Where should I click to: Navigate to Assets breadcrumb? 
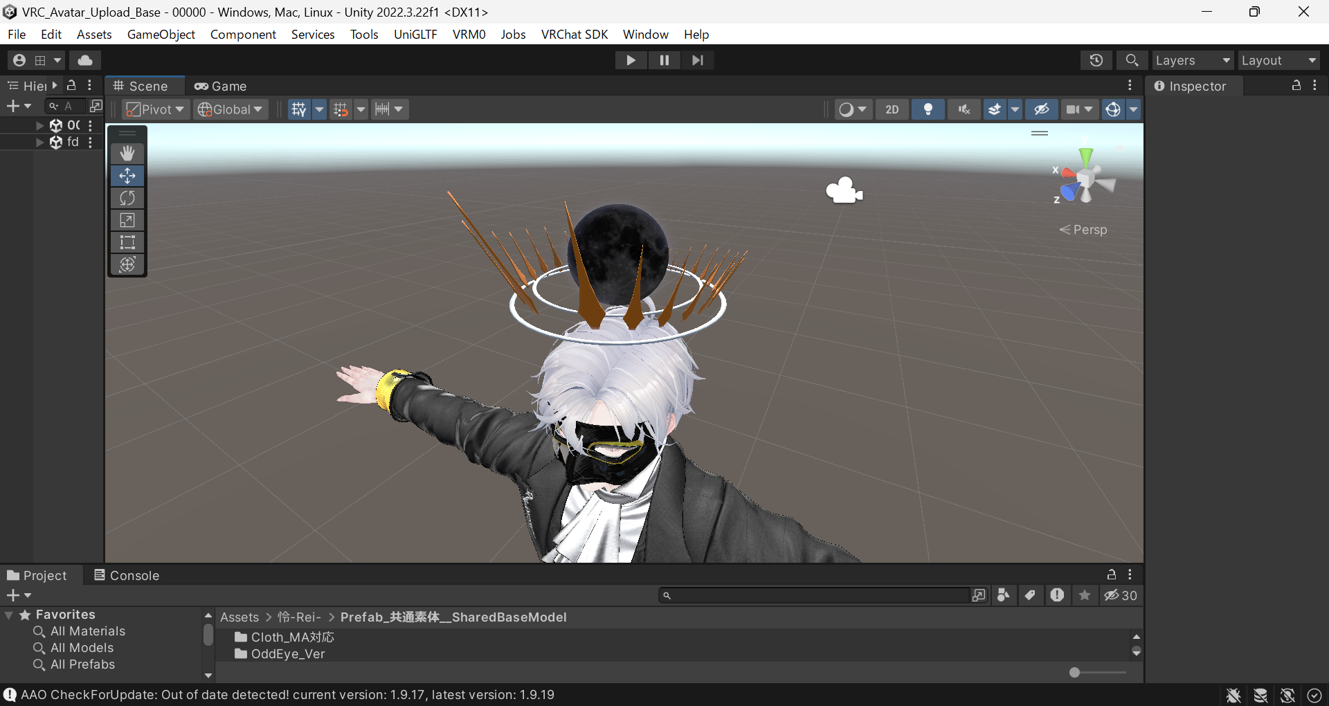pyautogui.click(x=239, y=617)
